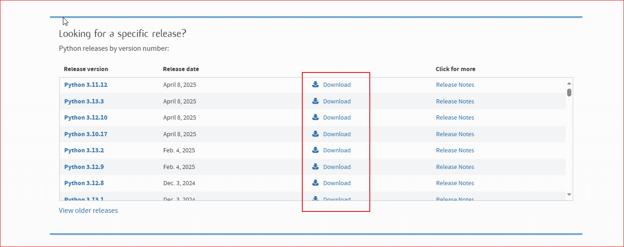
Task: Click the Download text link for Python 3.13.2
Action: [337, 151]
